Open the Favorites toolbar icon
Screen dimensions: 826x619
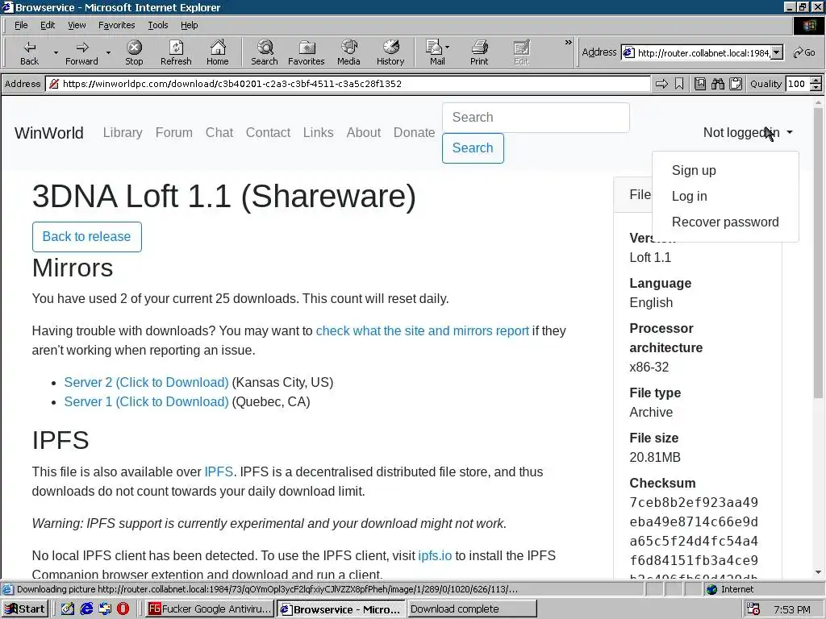(x=306, y=52)
